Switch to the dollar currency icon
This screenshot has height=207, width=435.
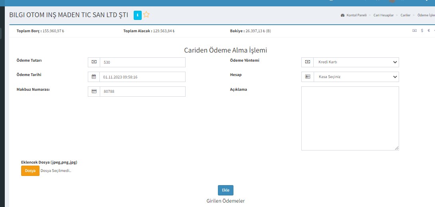(x=422, y=31)
